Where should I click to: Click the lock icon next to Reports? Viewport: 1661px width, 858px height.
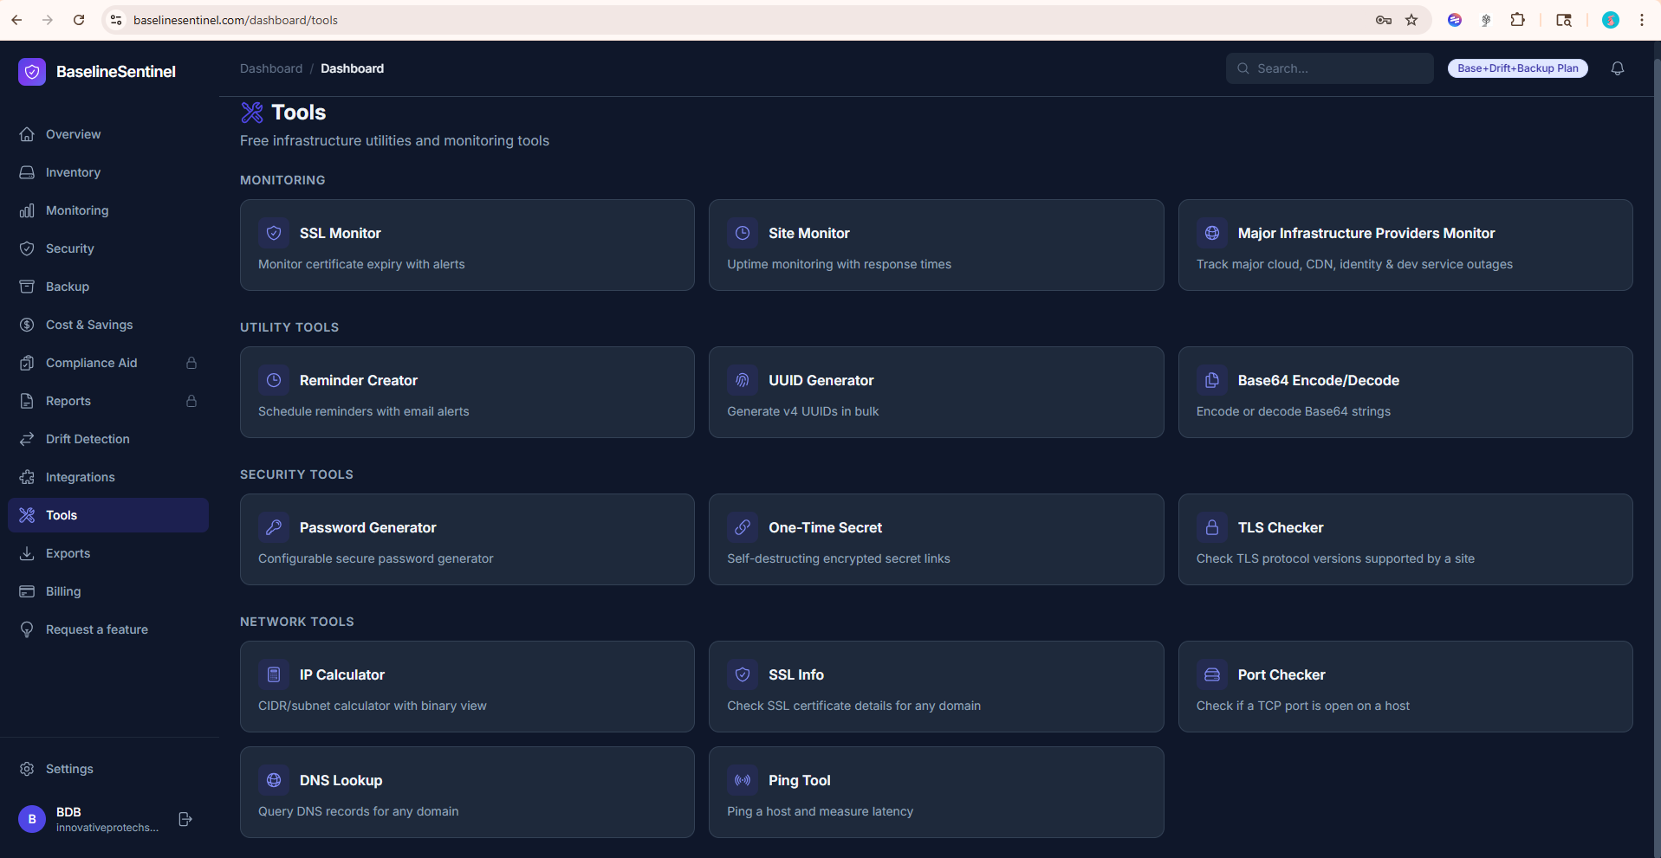(x=191, y=401)
